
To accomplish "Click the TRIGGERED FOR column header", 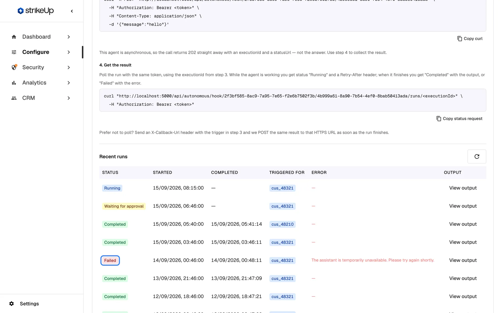I will [287, 172].
